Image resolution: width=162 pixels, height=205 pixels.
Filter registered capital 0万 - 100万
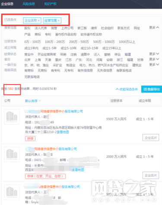32,42
